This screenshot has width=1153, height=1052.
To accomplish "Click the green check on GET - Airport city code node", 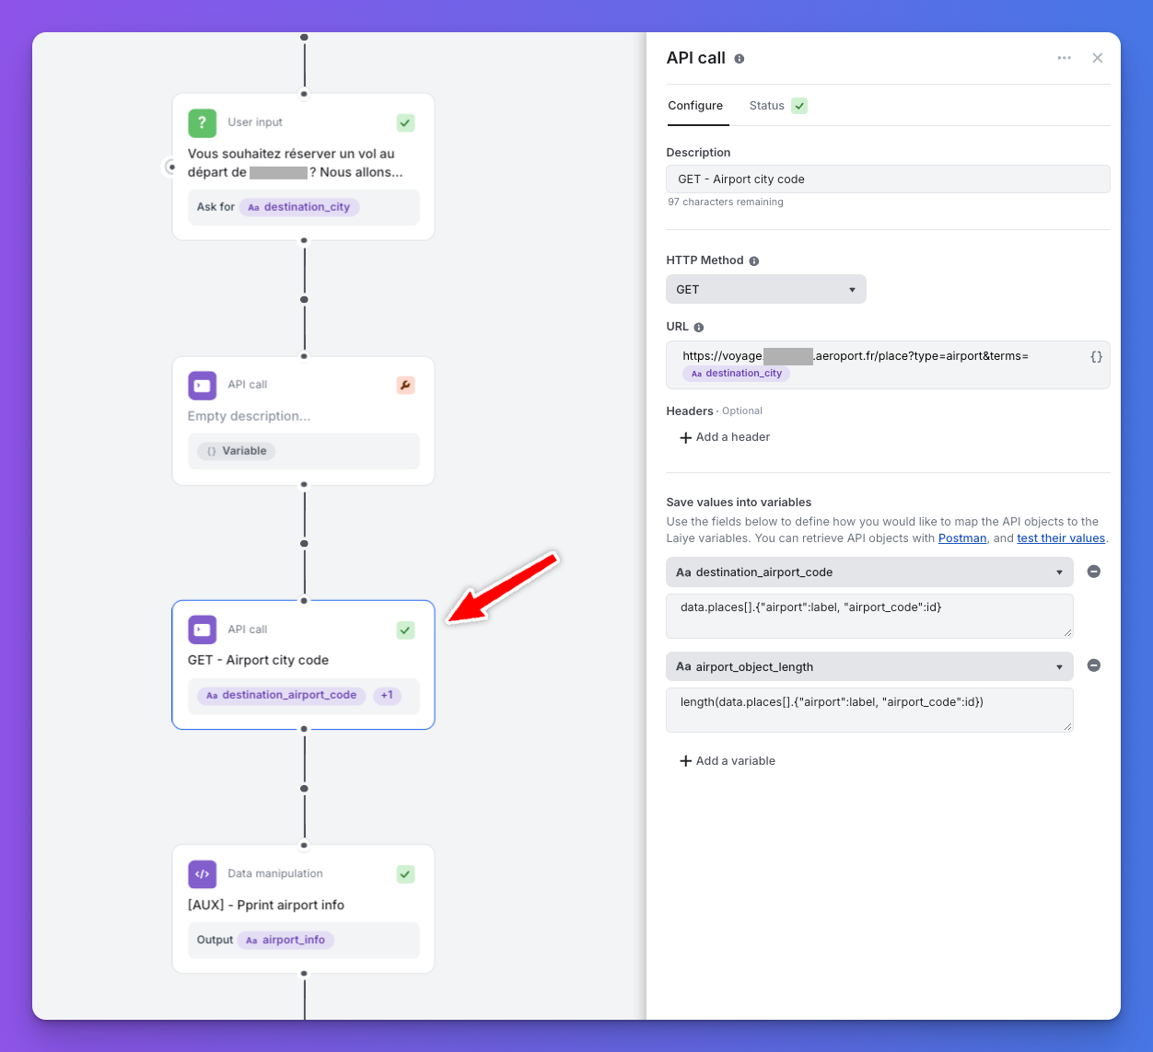I will coord(405,630).
